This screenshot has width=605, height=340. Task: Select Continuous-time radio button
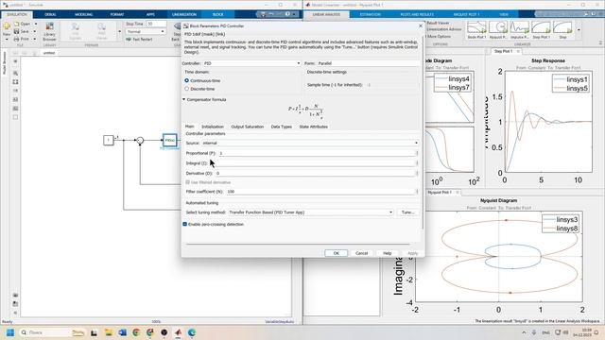click(187, 80)
